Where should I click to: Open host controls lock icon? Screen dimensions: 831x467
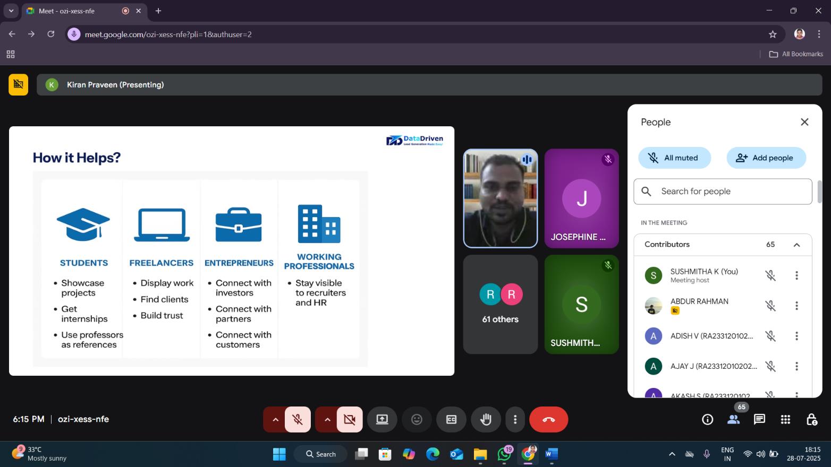tap(811, 419)
